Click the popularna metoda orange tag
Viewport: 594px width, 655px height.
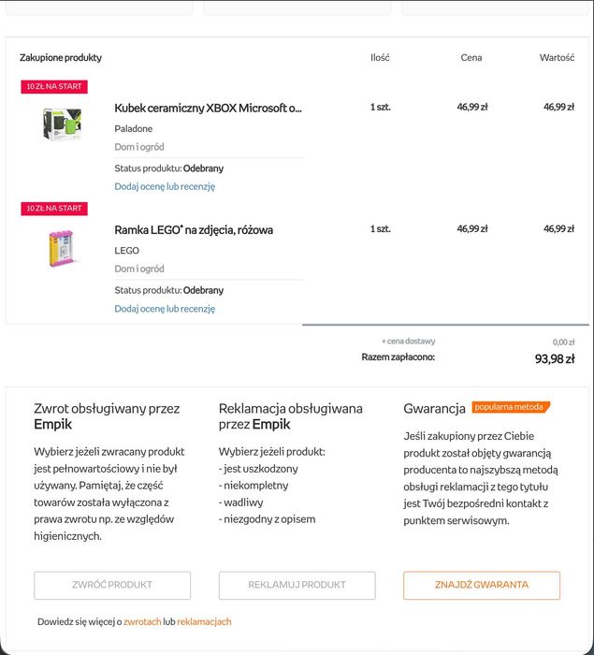pyautogui.click(x=511, y=407)
